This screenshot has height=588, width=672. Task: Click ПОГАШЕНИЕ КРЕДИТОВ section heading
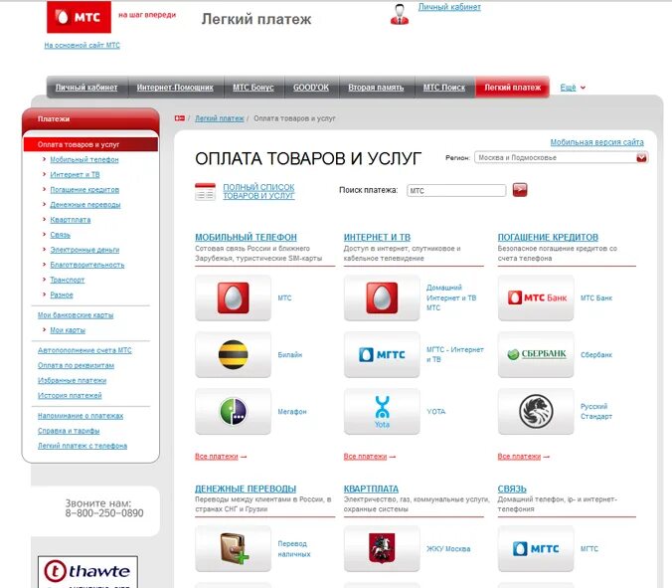point(548,237)
